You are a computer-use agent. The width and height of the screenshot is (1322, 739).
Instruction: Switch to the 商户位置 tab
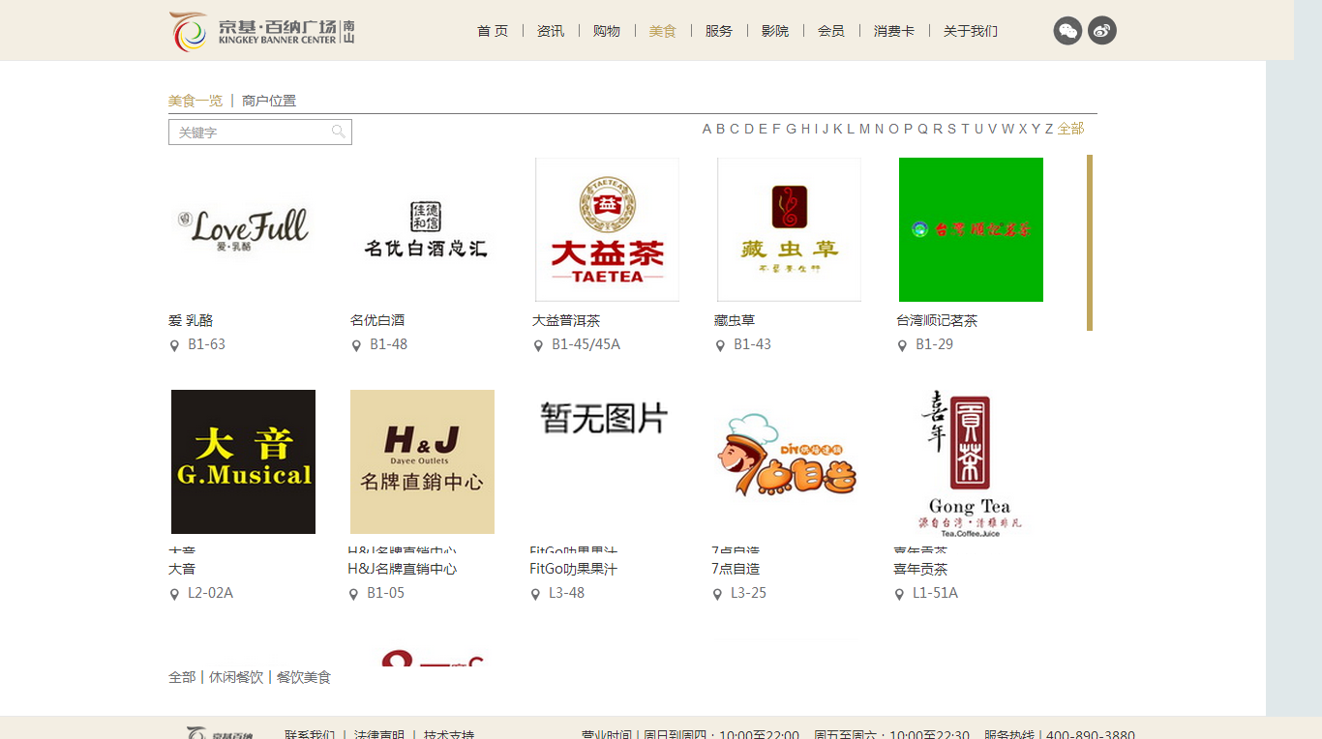coord(269,100)
